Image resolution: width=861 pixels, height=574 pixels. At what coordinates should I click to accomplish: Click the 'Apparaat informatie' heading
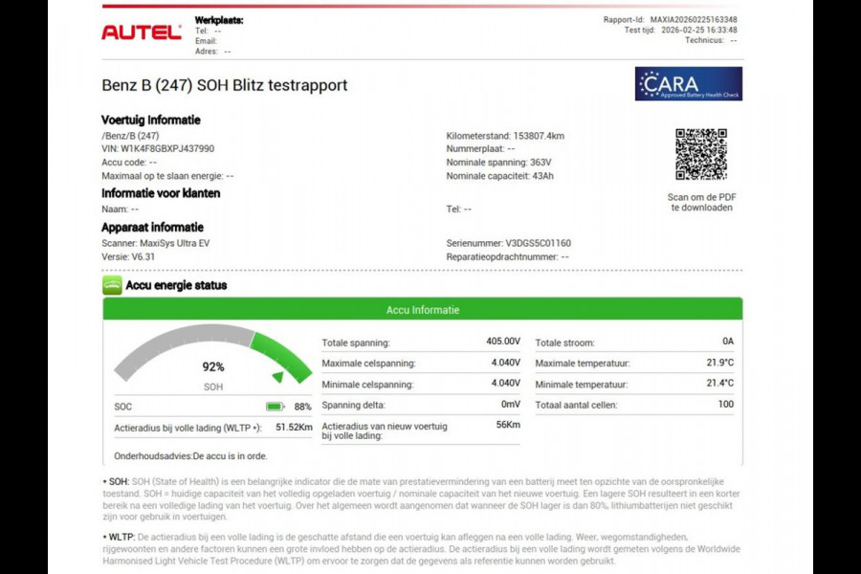point(153,228)
